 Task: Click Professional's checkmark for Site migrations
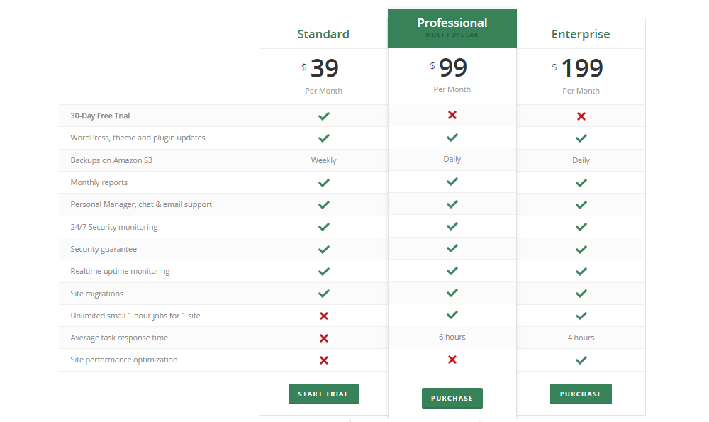[x=452, y=293]
